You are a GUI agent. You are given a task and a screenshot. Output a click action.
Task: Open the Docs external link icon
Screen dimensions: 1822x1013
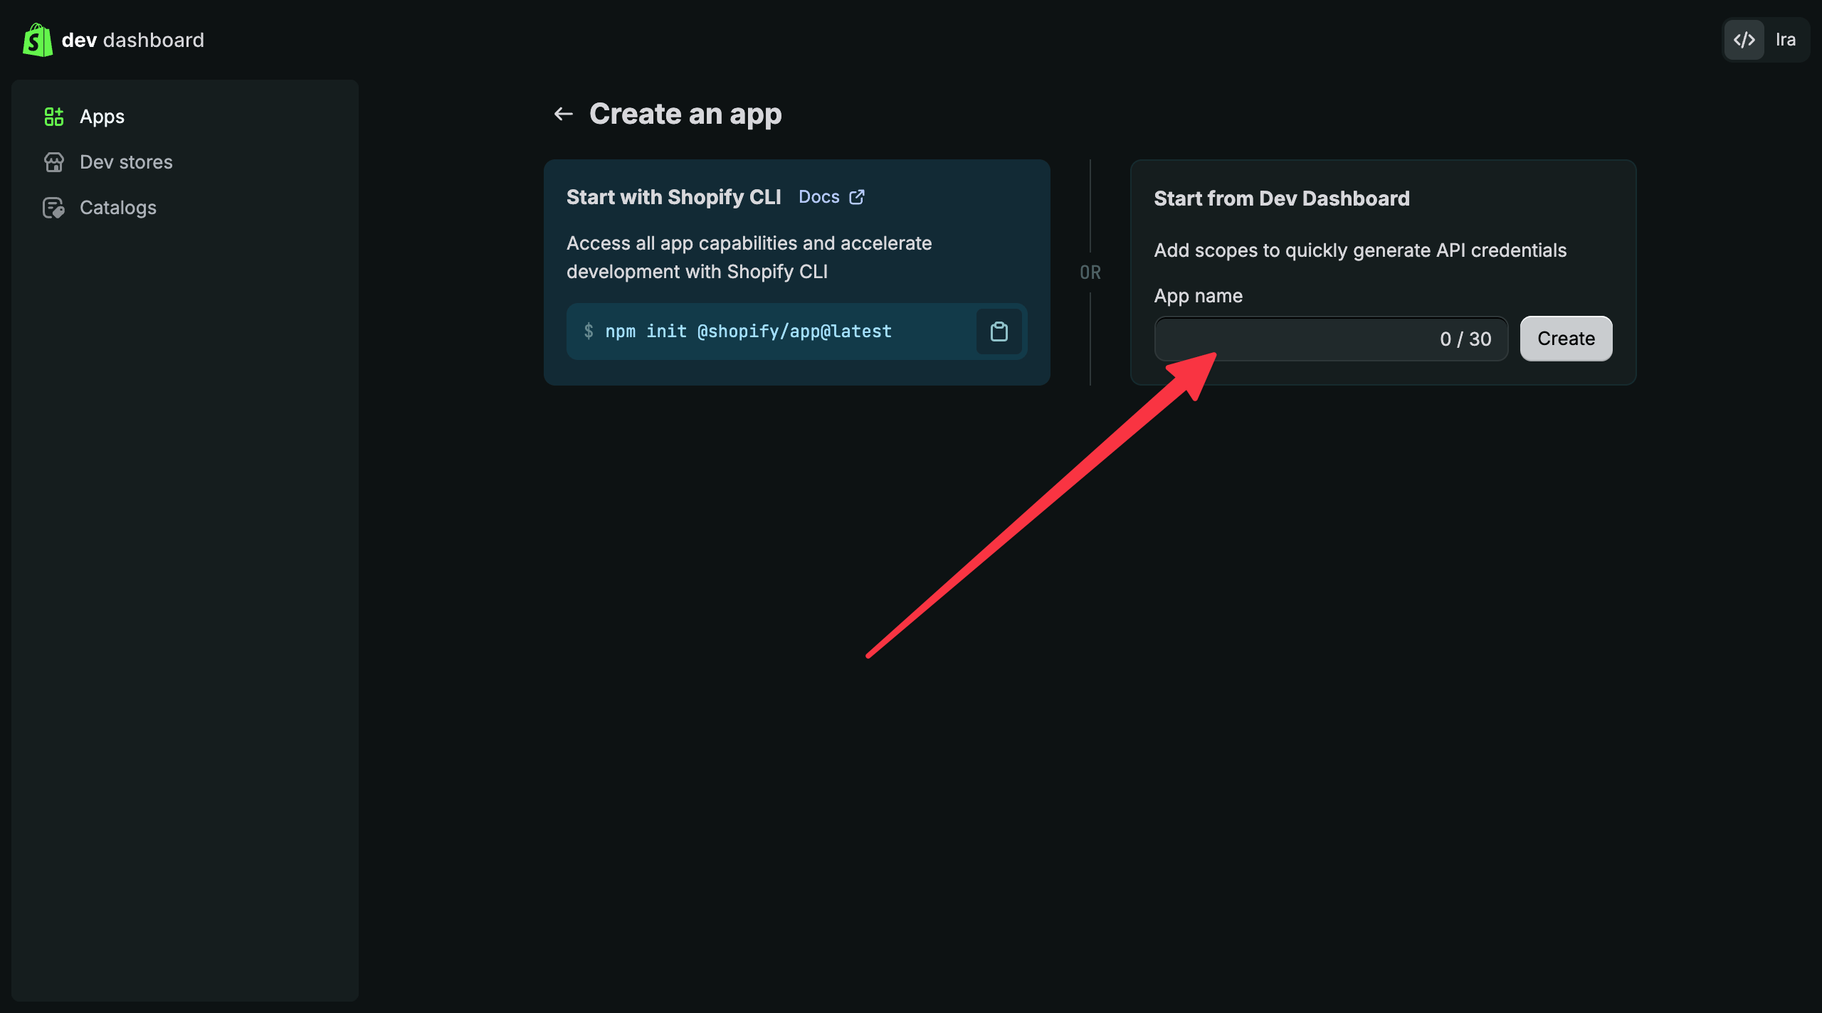857,197
